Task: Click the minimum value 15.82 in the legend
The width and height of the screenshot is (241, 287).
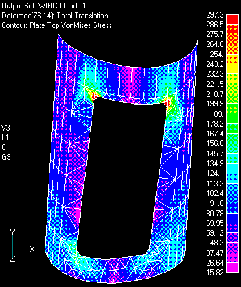Action: (214, 272)
